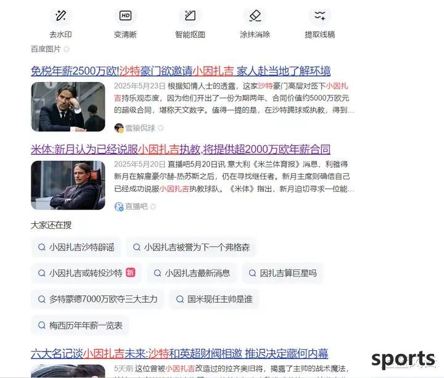
Task: Click the 变清晰 HD enhance icon
Action: 125,15
